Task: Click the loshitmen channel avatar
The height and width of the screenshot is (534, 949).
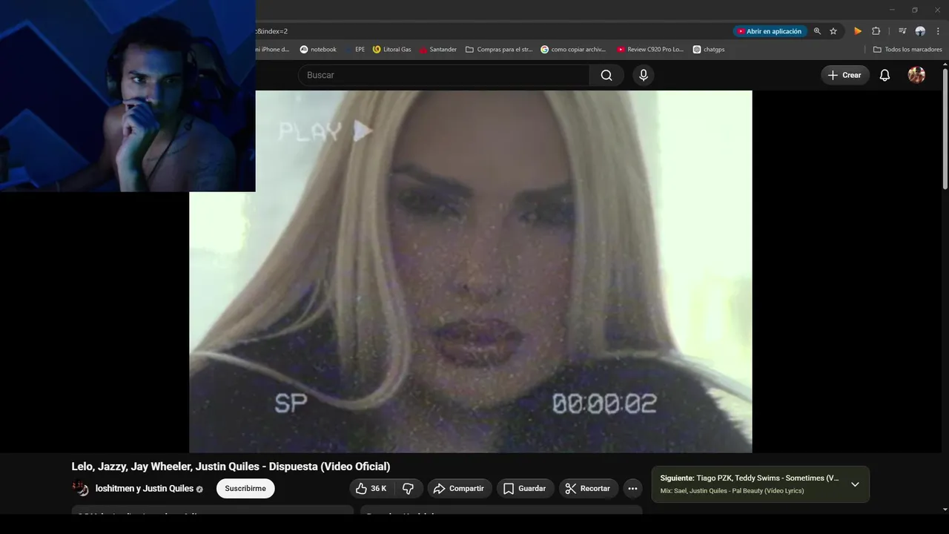Action: 80,488
